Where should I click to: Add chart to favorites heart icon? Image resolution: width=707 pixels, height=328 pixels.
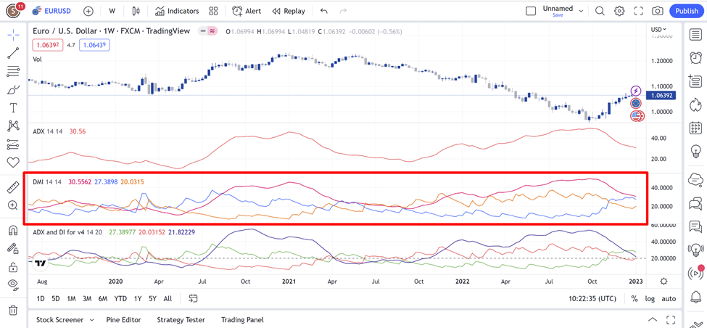point(13,163)
